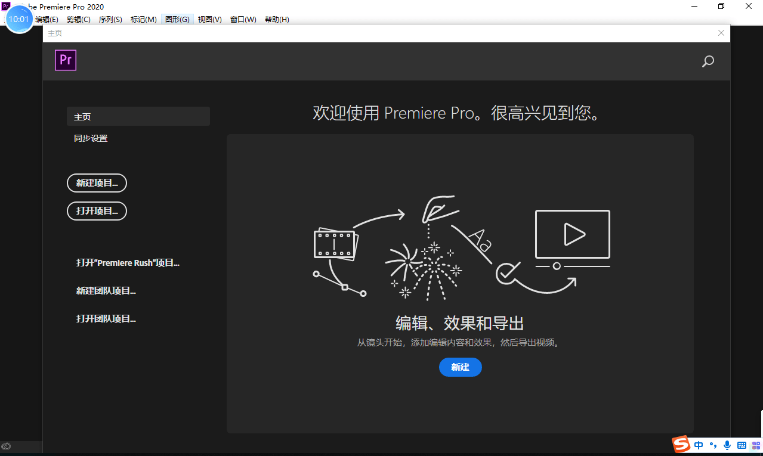Open the 视图(V) menu
The width and height of the screenshot is (763, 456).
(209, 19)
